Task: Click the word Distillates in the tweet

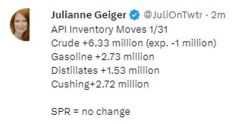Action: pos(74,70)
